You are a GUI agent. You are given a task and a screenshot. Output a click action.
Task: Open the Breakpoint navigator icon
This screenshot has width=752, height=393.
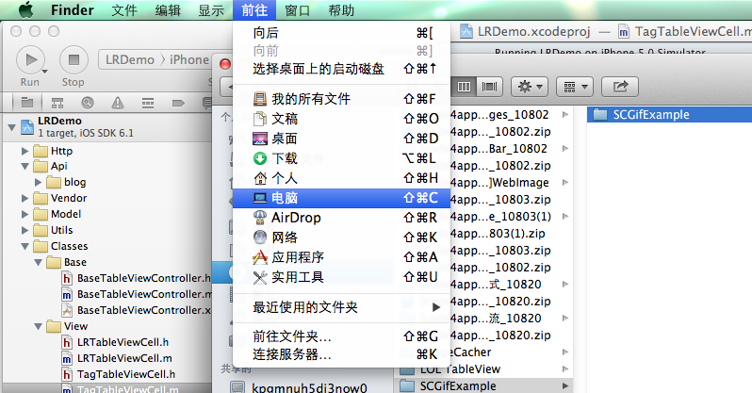pyautogui.click(x=178, y=102)
